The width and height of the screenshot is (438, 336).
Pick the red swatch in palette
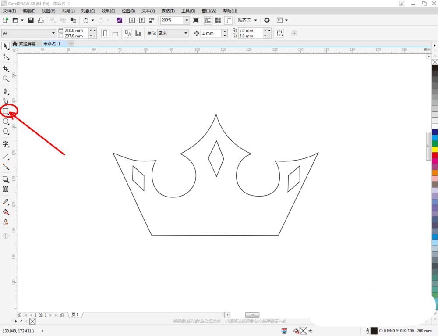[435, 155]
